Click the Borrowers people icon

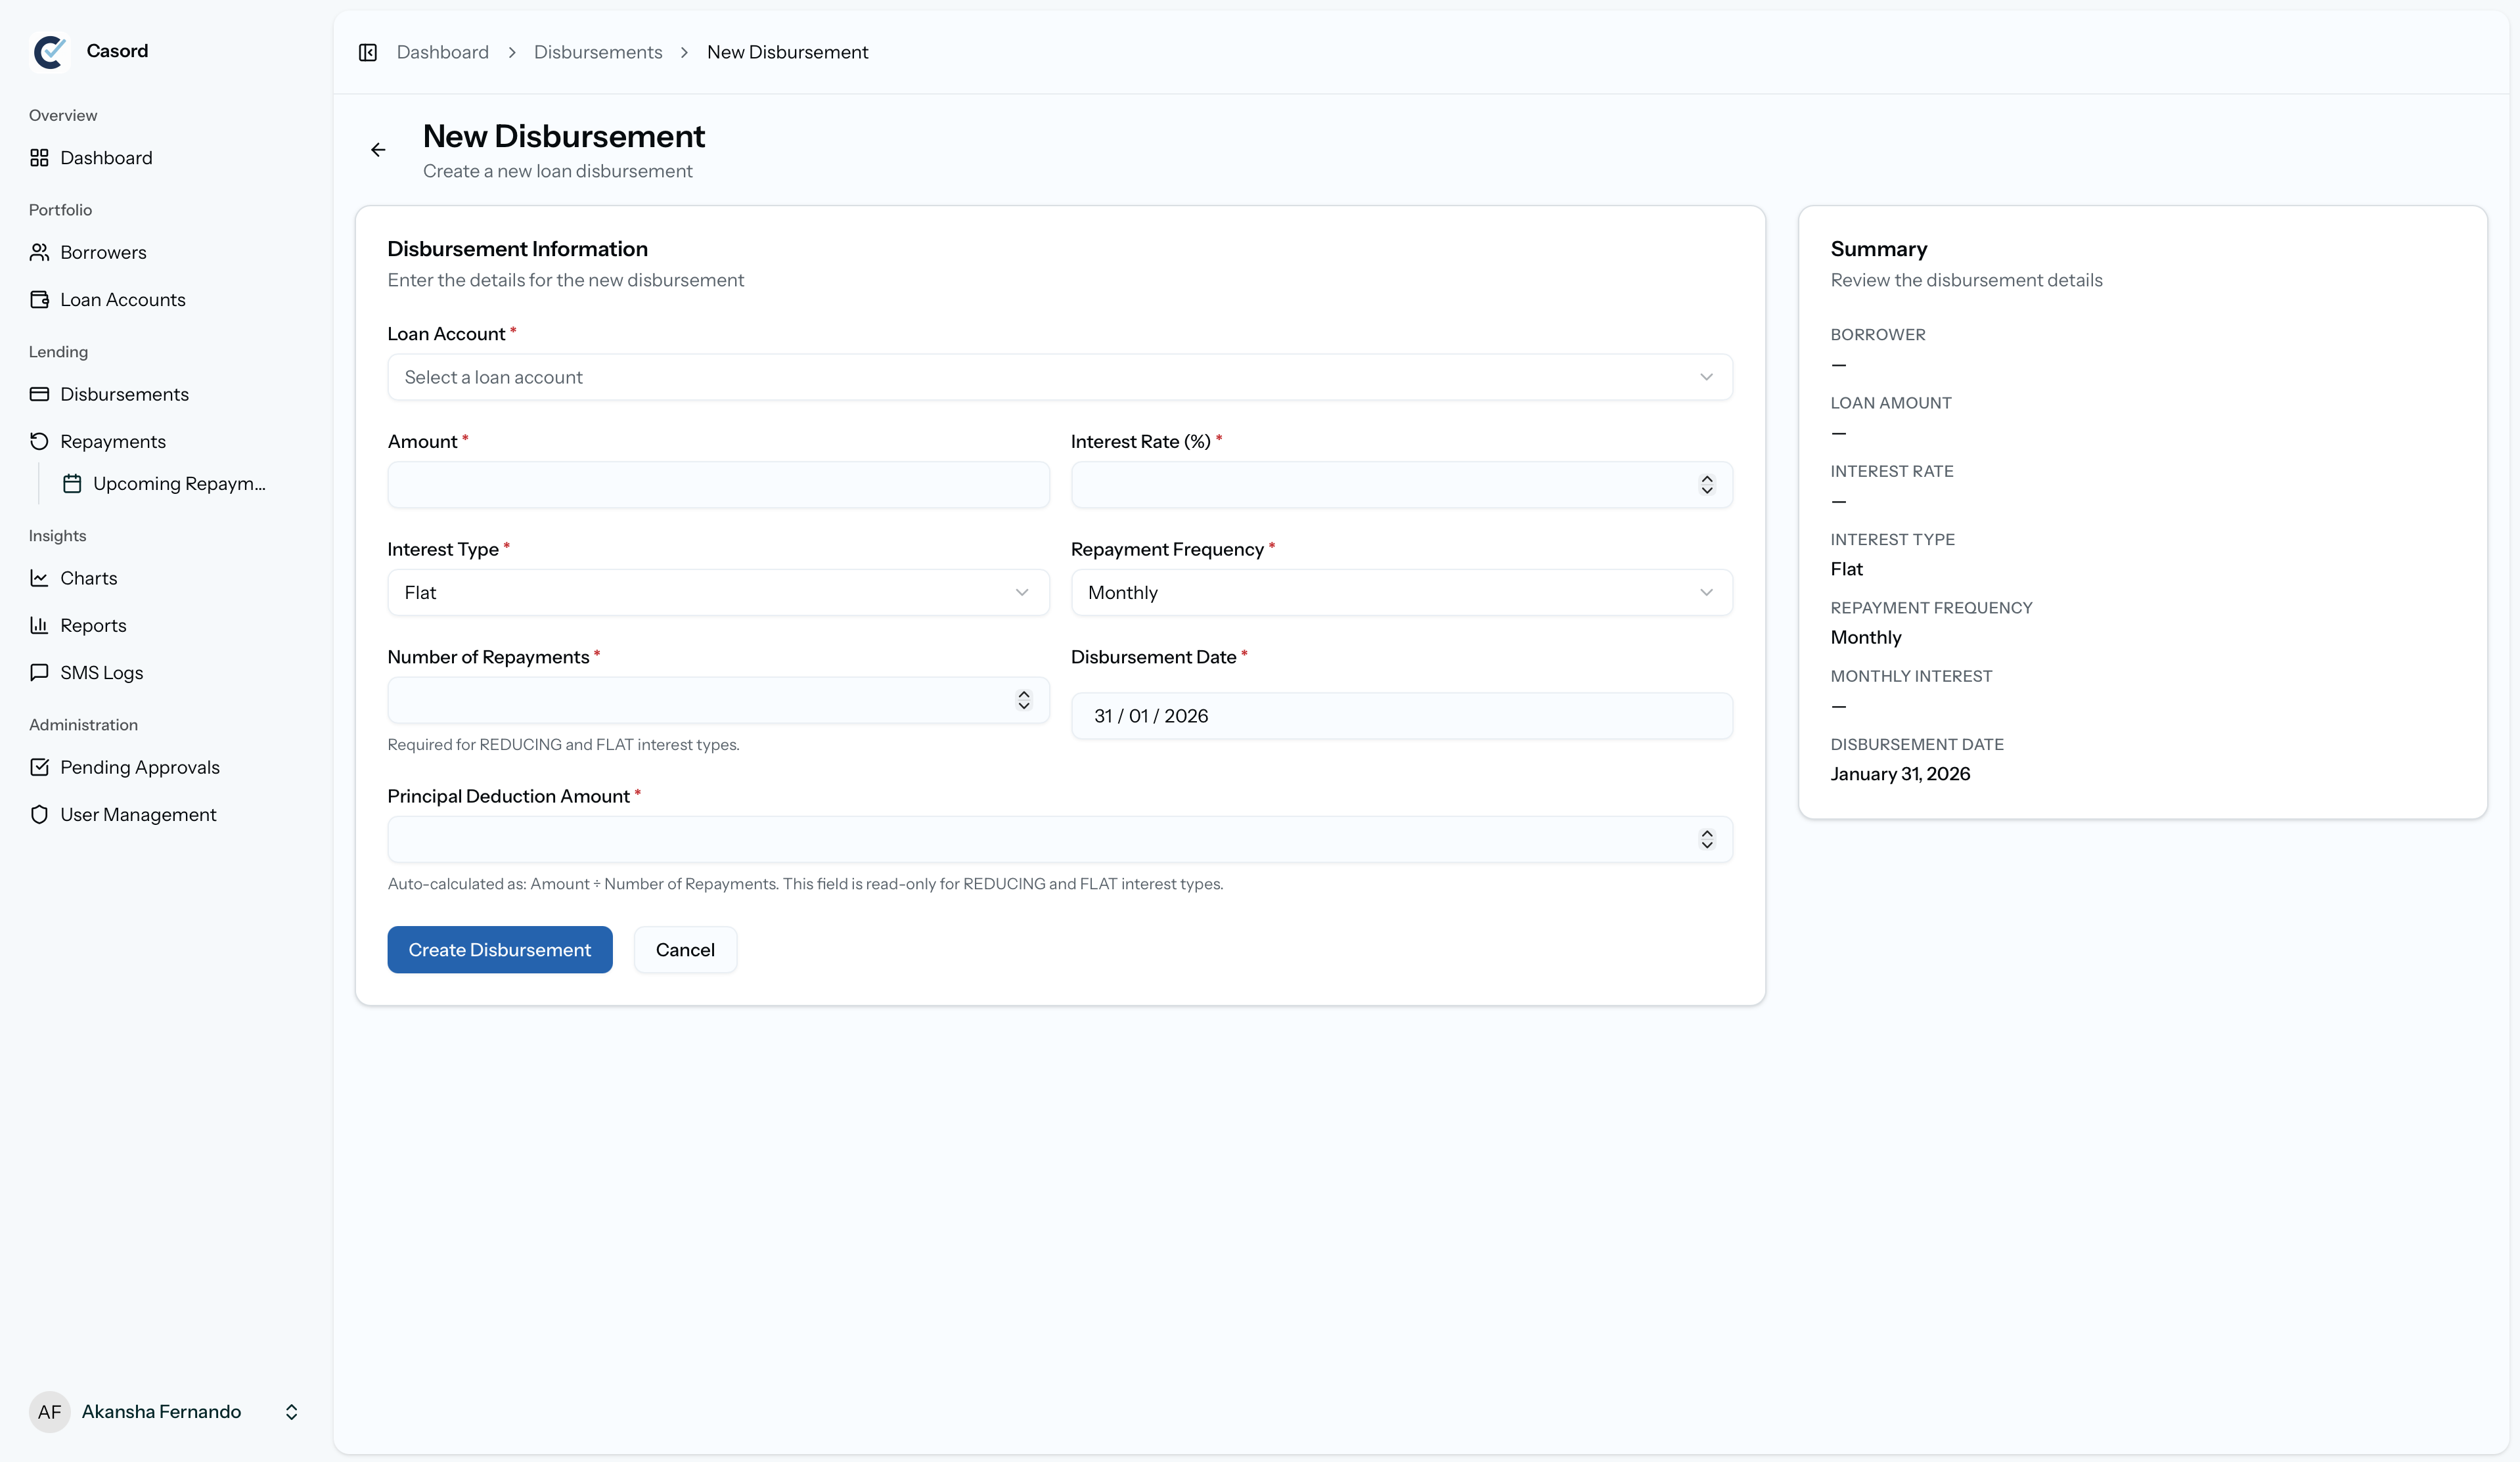[39, 252]
